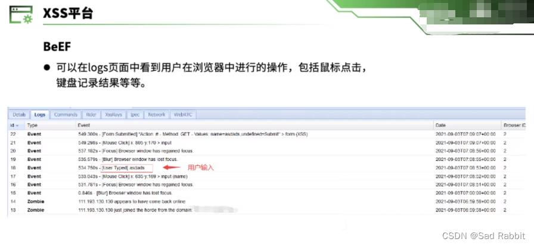The height and width of the screenshot is (245, 534).
Task: Select the Logs tab
Action: click(40, 115)
